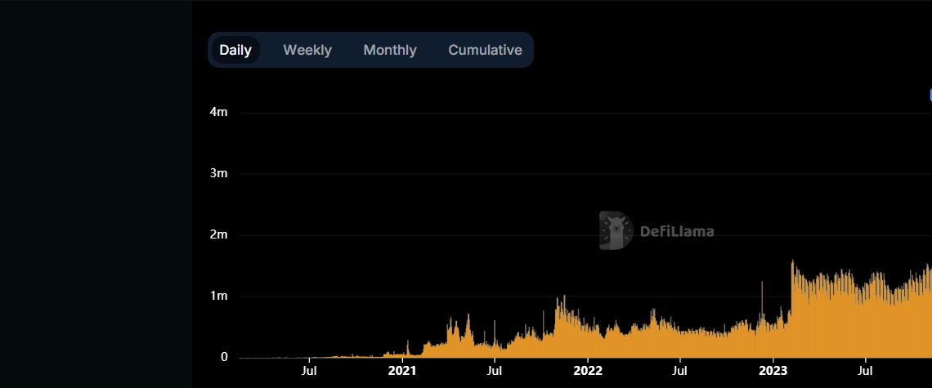Screen dimensions: 932x388
Task: Click the 2023 x-axis label
Action: (773, 371)
